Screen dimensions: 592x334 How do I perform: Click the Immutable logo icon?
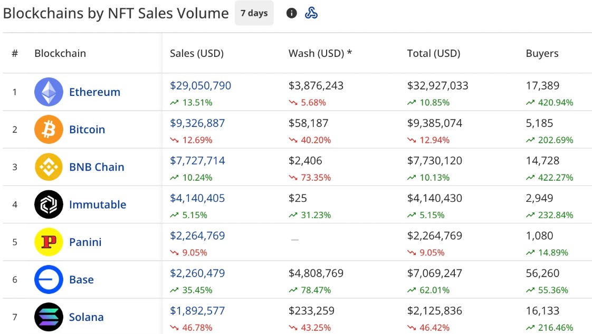tap(49, 204)
